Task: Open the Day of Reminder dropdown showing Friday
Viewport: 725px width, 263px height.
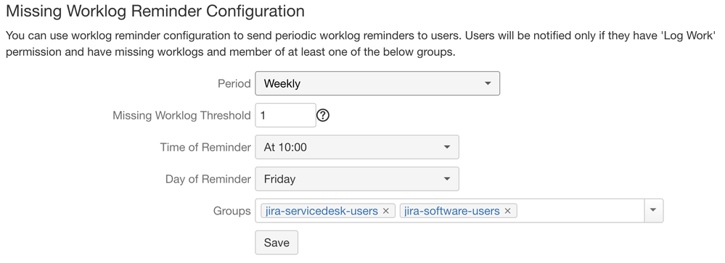Action: pyautogui.click(x=357, y=179)
